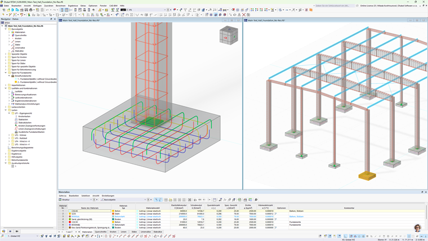Pin the Navigator panel with the pushpin
Screen dimensions: 428x241
click(51, 19)
